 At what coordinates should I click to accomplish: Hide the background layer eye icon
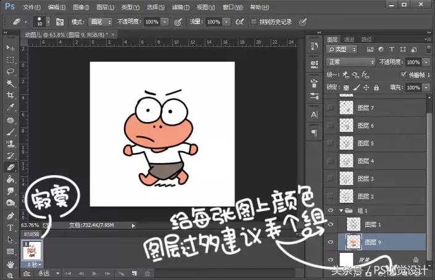click(330, 260)
